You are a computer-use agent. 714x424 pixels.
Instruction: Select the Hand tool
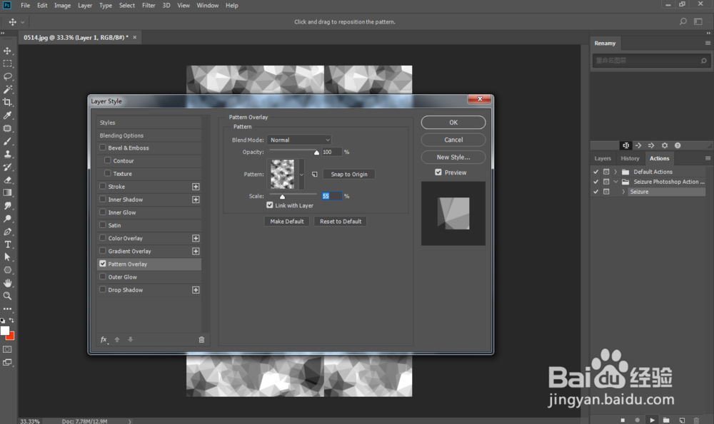click(x=7, y=283)
